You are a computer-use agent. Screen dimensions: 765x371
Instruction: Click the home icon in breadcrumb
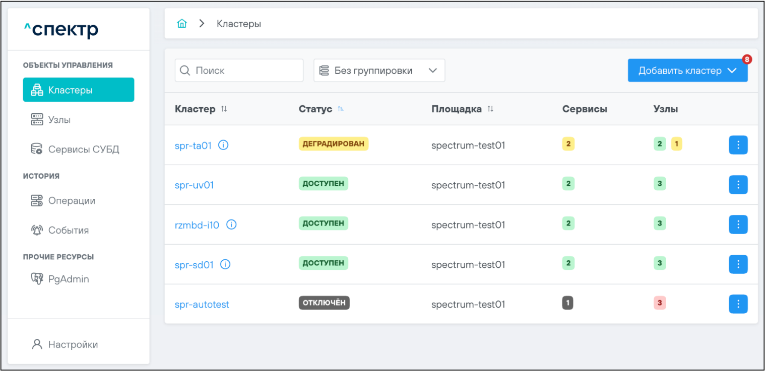[x=182, y=24]
